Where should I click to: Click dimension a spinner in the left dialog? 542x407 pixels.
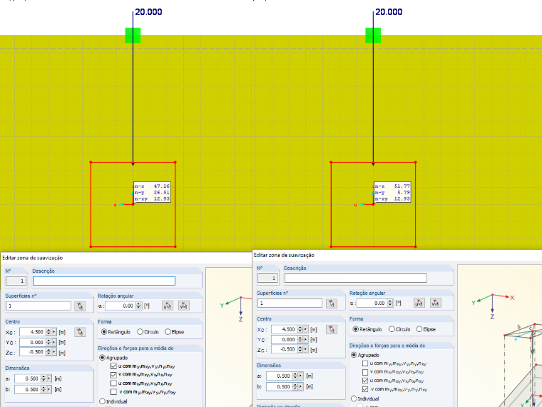coord(44,378)
